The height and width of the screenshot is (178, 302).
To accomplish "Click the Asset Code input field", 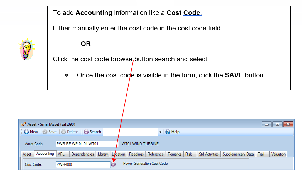I will [x=86, y=144].
